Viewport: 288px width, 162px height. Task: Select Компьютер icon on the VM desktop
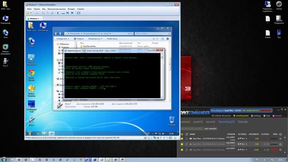(43, 27)
